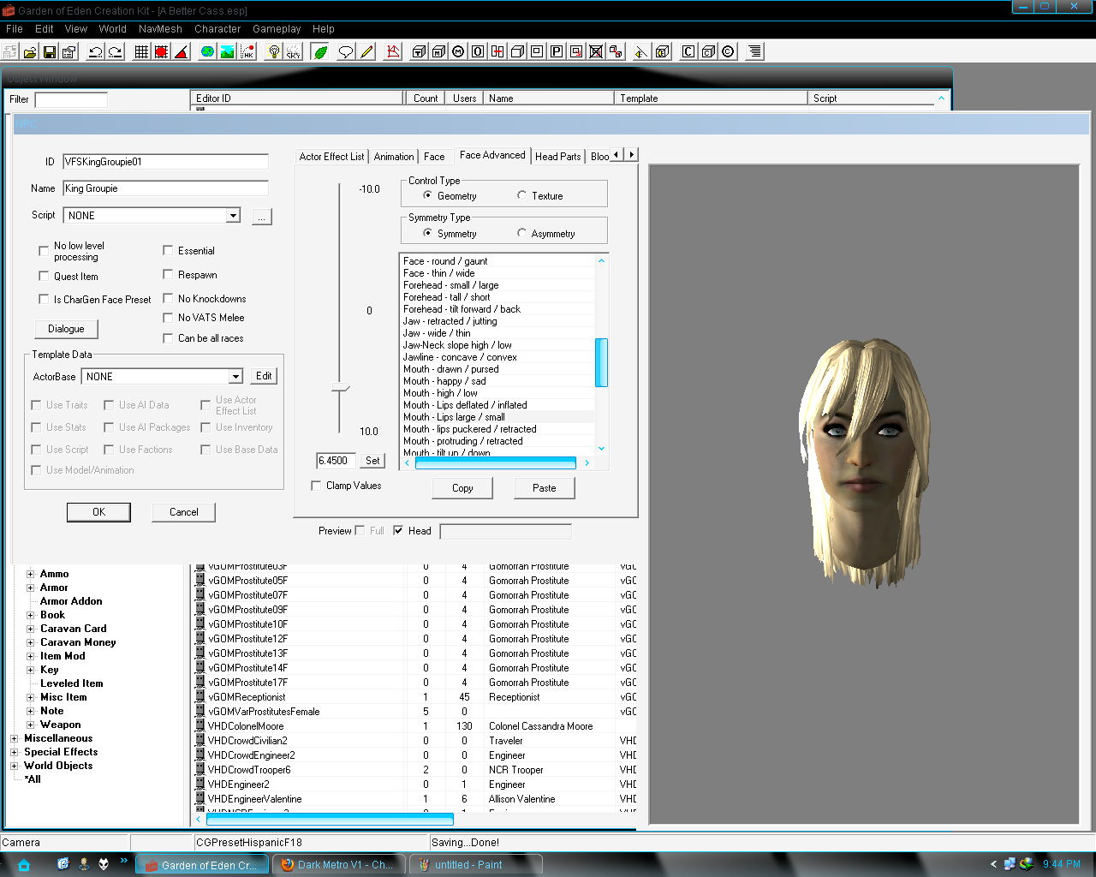This screenshot has height=877, width=1096.
Task: Click the Paste button
Action: point(545,488)
